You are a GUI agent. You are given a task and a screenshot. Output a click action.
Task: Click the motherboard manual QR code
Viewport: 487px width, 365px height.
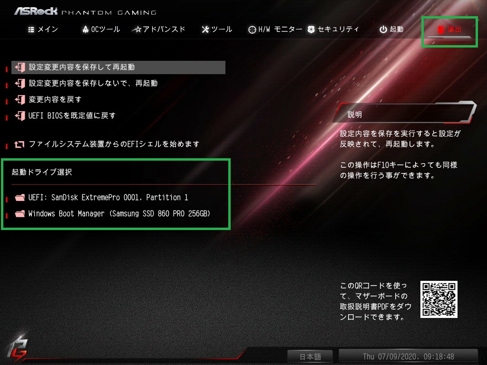[x=439, y=299]
